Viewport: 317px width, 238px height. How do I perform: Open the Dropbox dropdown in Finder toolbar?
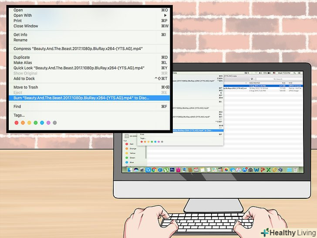[x=253, y=79]
